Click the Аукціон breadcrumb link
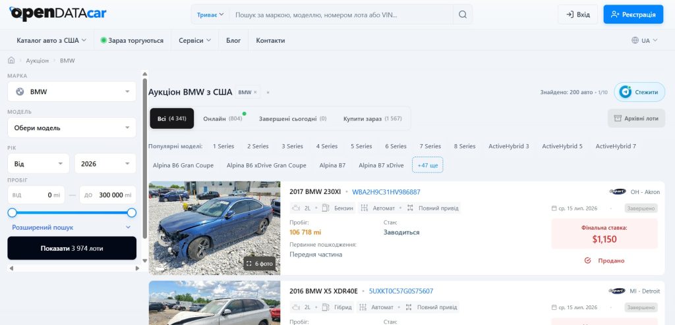The width and height of the screenshot is (675, 325). 38,61
